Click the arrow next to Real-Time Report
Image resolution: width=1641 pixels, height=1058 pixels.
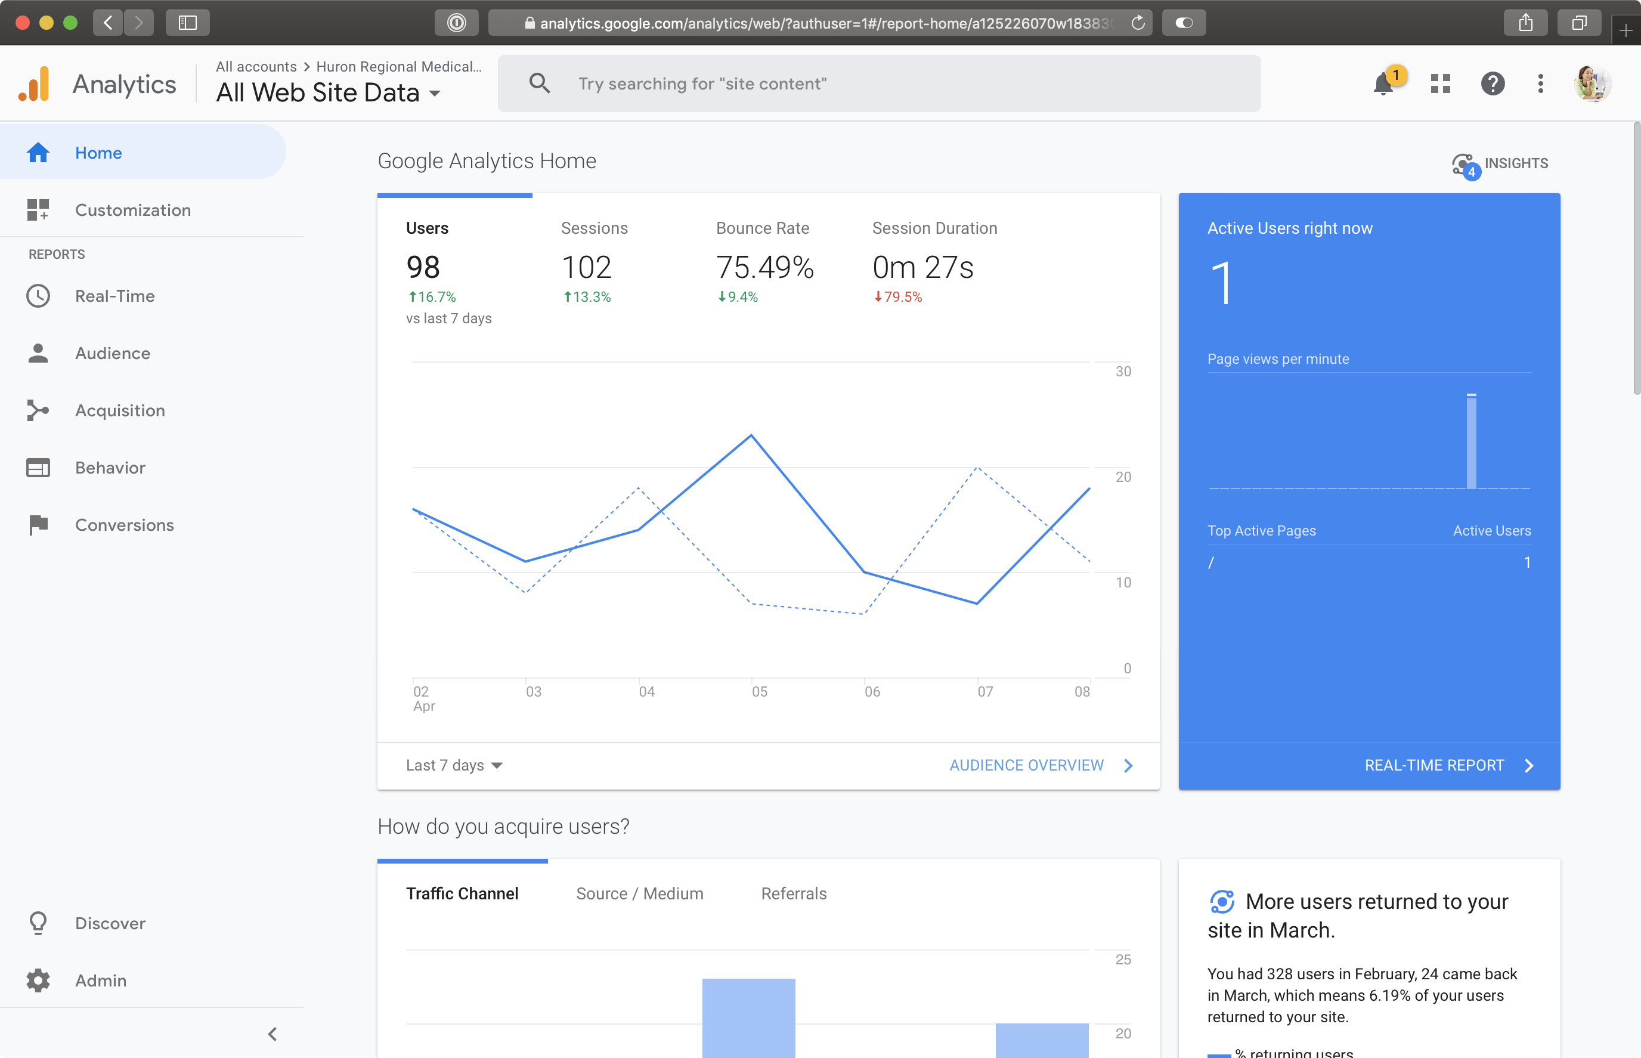[x=1528, y=765]
